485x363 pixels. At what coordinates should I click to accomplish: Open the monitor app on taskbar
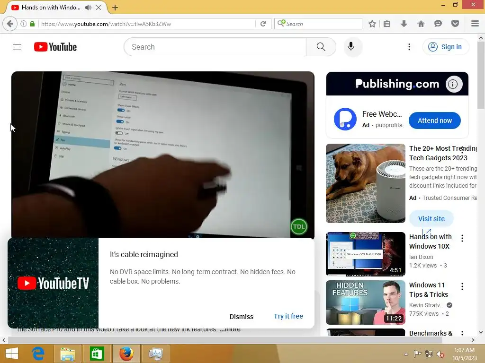click(155, 354)
